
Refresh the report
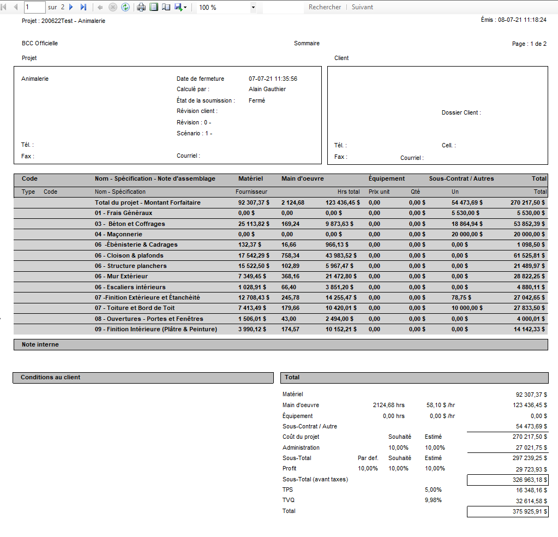pos(125,7)
